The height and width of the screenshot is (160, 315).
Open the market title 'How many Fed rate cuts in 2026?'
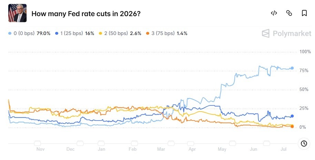[x=86, y=14]
